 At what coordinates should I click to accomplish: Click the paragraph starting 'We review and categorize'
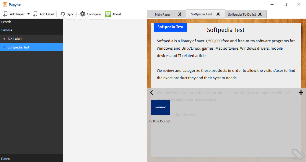[x=226, y=74]
